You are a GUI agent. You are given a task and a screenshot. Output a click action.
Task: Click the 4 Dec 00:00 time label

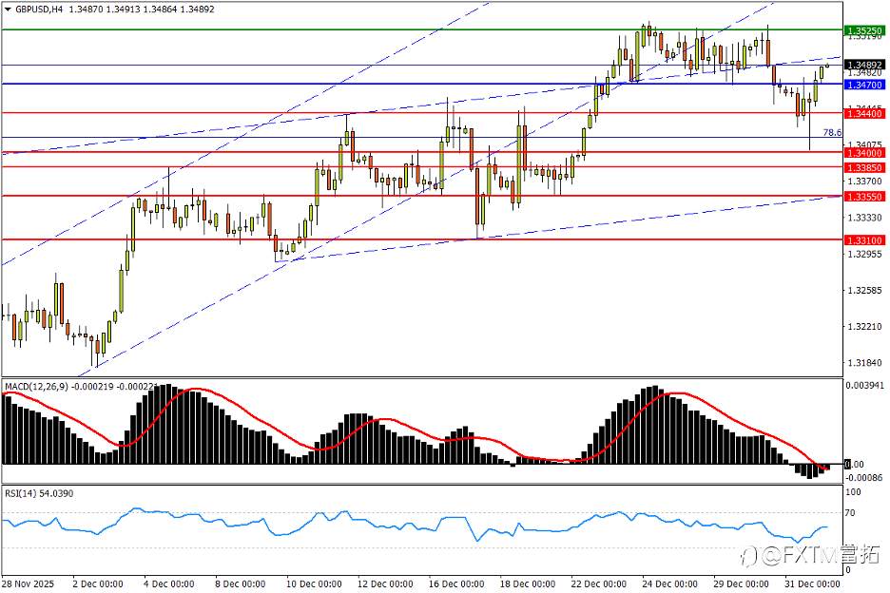[x=169, y=583]
